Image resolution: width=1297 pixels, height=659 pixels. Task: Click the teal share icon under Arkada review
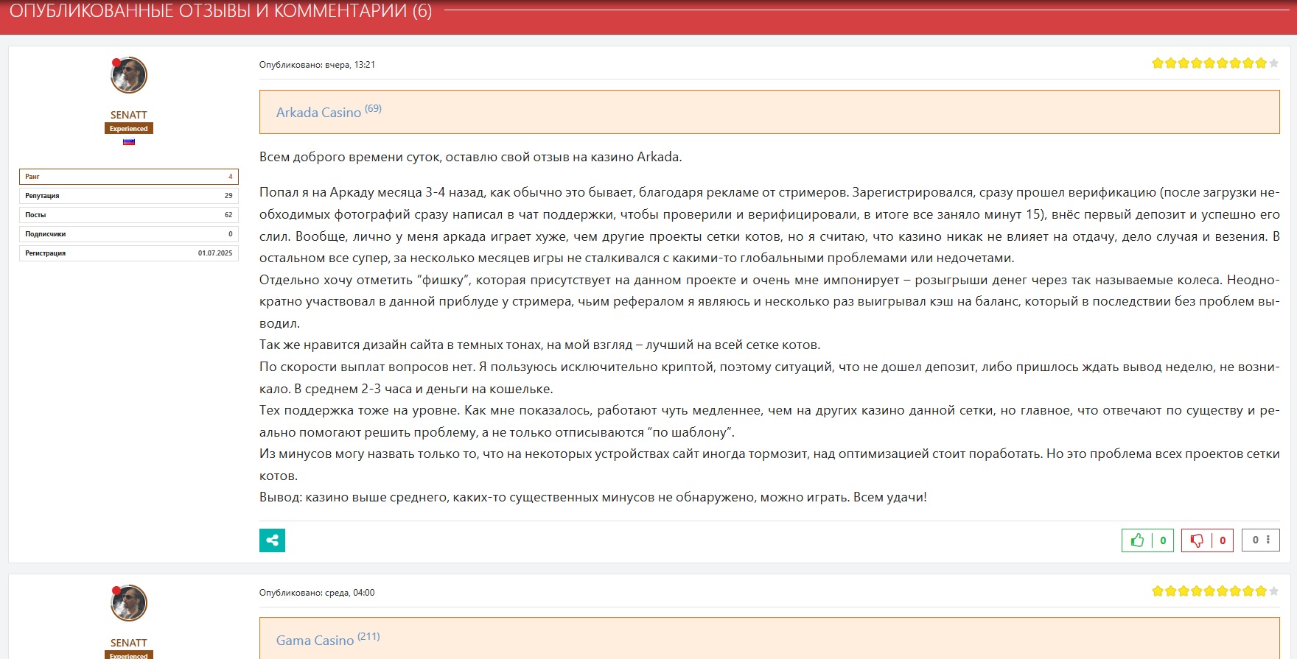(272, 540)
